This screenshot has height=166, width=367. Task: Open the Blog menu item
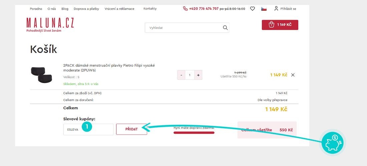tap(65, 9)
